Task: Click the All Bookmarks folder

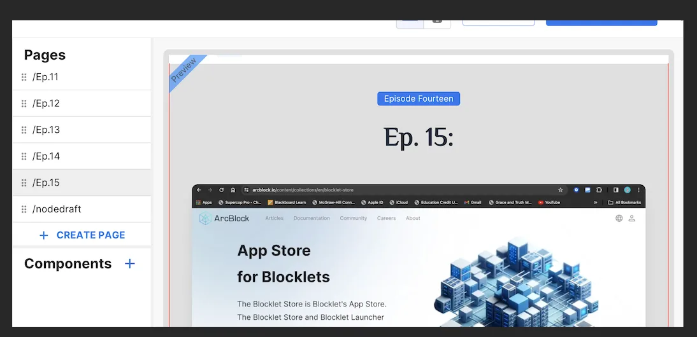Action: coord(624,202)
